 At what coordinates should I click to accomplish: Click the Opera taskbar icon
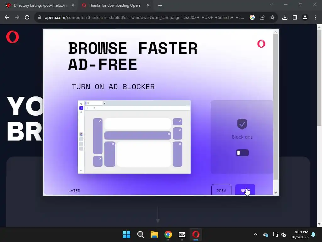[x=196, y=234]
